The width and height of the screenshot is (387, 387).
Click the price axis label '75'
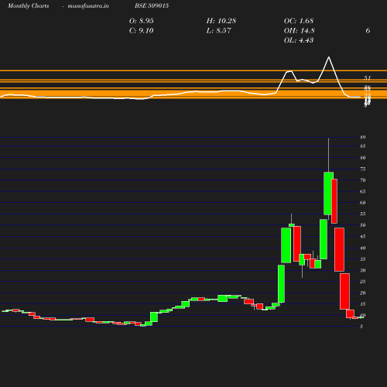363,169
